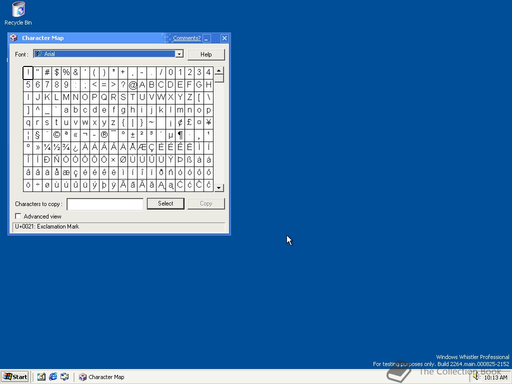The height and width of the screenshot is (384, 512).
Task: Click the Characters to copy input field
Action: [105, 204]
